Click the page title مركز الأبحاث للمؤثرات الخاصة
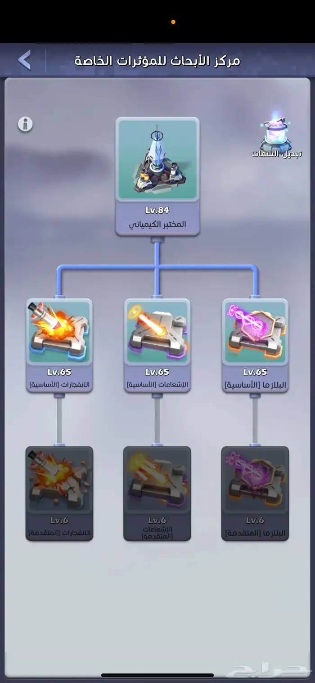This screenshot has width=315, height=683. [157, 61]
